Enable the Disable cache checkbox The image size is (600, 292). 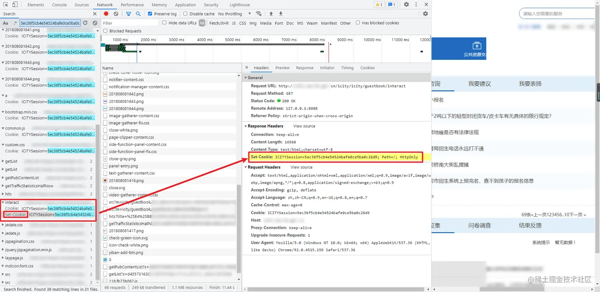185,14
